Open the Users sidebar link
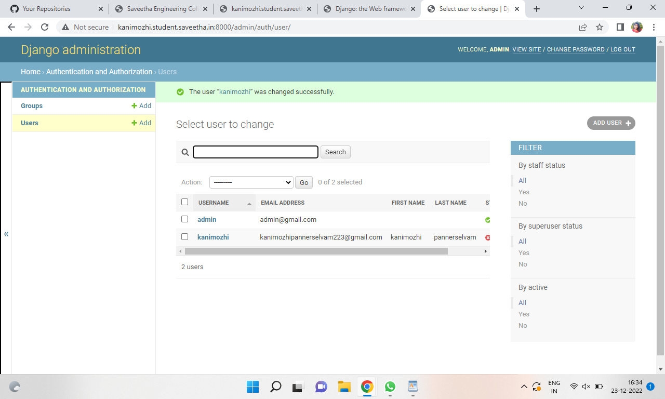 [30, 123]
